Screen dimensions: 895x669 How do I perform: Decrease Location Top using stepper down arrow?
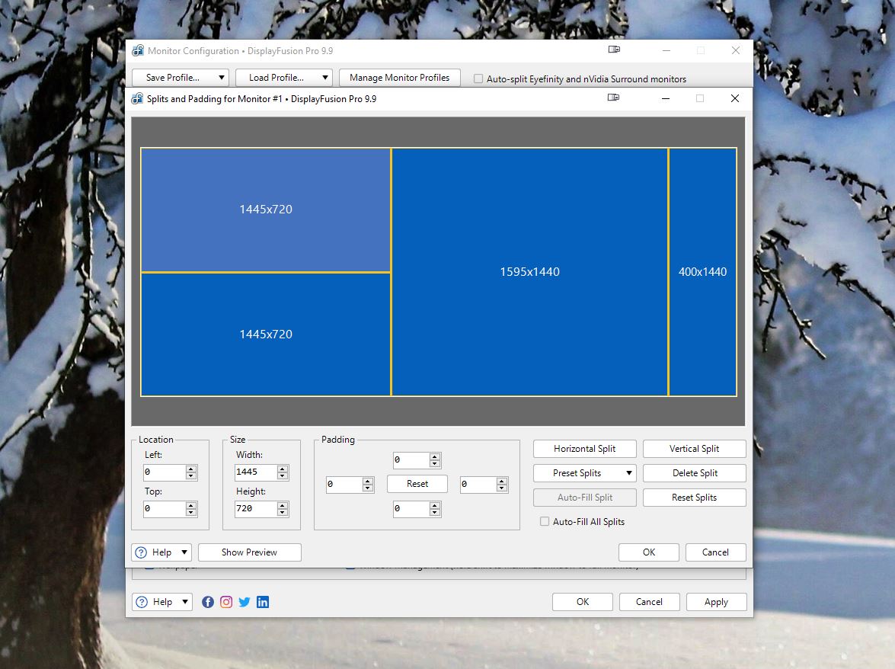pos(191,512)
